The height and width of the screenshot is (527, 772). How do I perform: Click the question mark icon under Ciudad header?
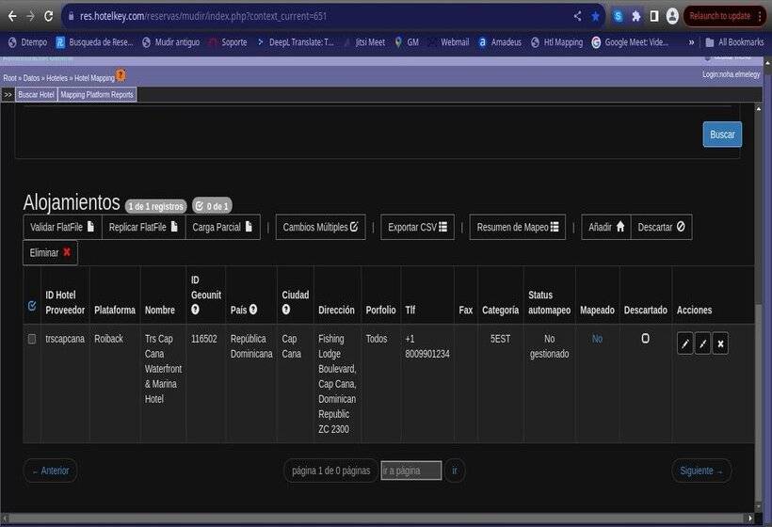coord(286,310)
